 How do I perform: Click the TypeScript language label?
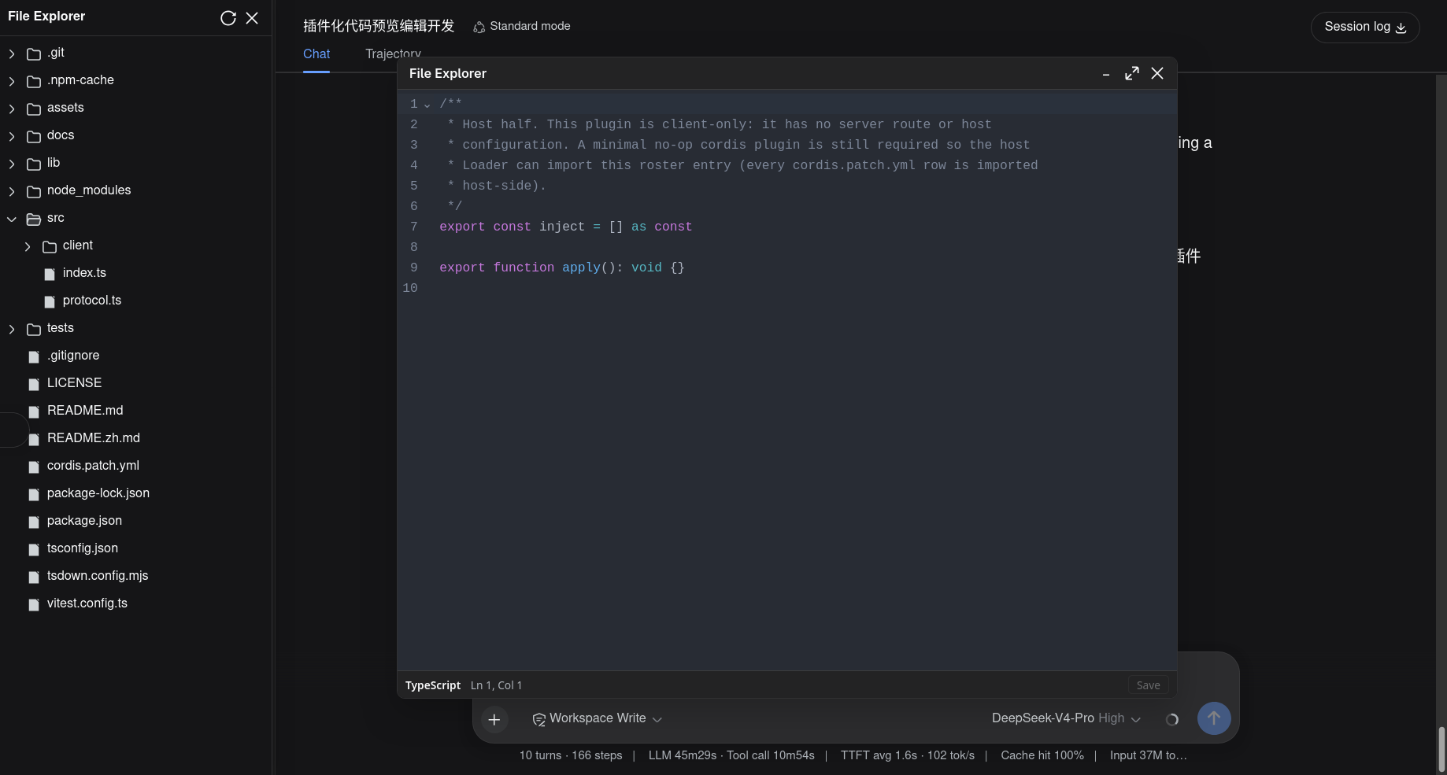[433, 685]
